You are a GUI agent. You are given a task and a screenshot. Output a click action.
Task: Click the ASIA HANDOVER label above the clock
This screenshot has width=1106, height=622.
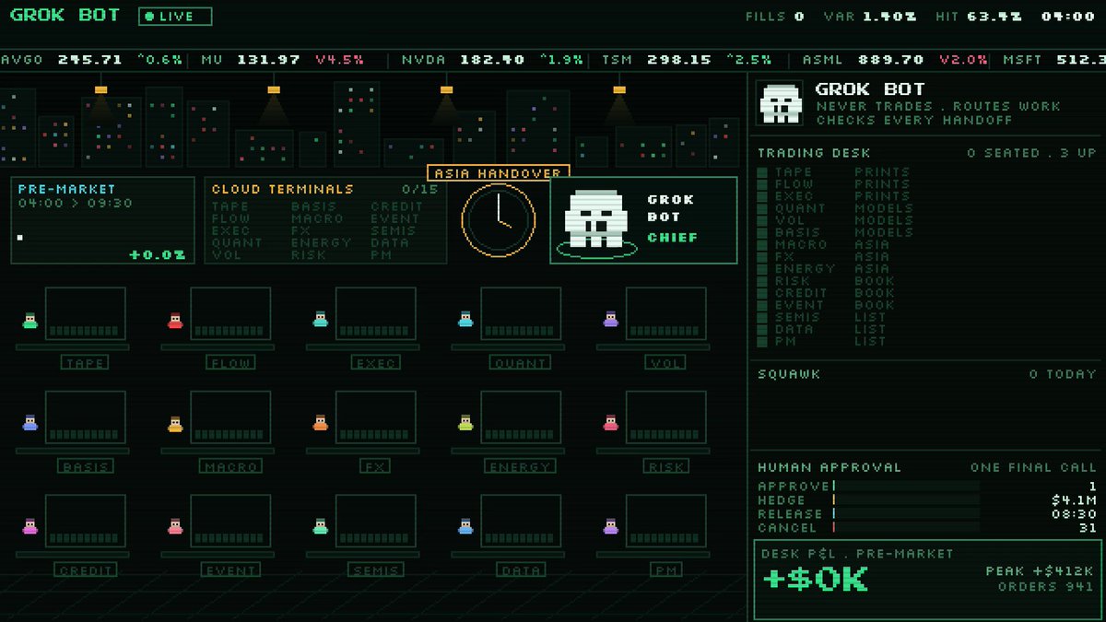(499, 173)
